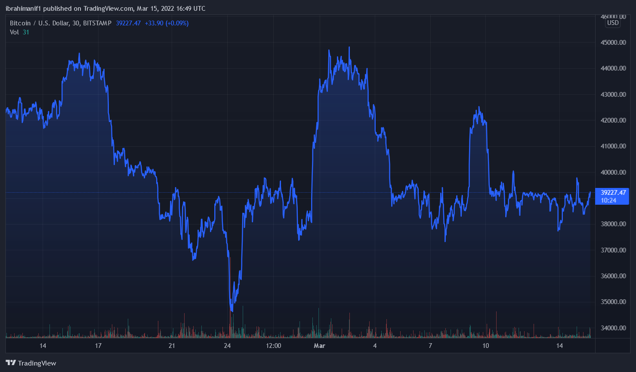Click the 34000.00 price axis label

[613, 328]
